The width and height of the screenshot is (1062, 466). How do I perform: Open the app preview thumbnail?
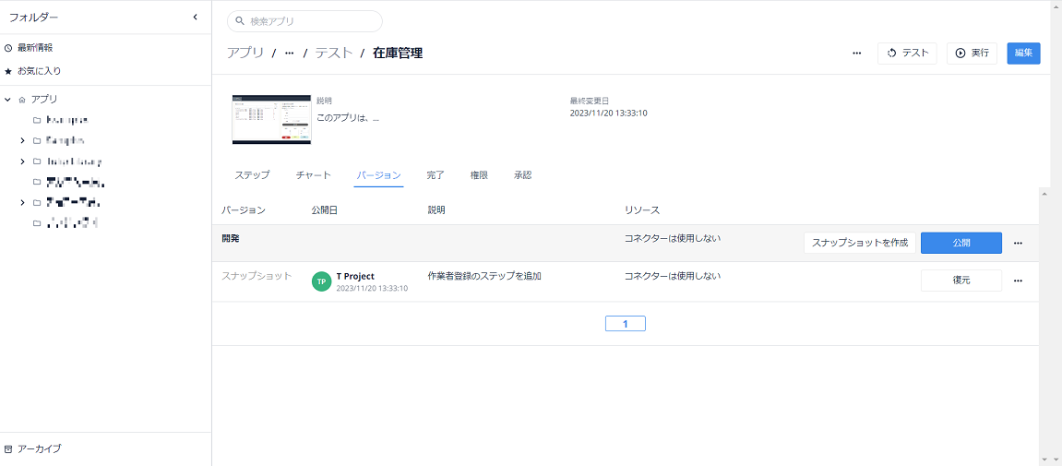coord(271,119)
